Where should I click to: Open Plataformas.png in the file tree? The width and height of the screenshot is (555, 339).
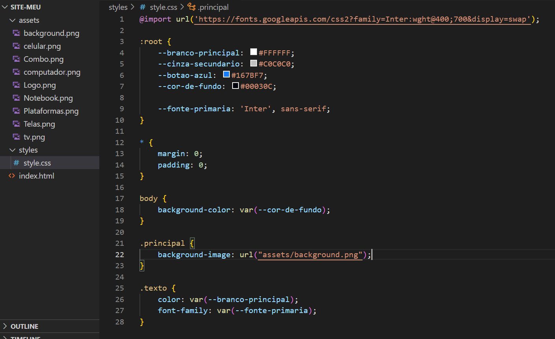[51, 111]
